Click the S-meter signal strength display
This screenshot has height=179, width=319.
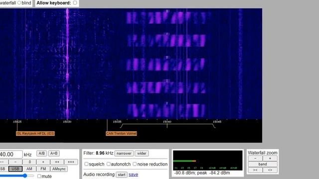tap(208, 160)
